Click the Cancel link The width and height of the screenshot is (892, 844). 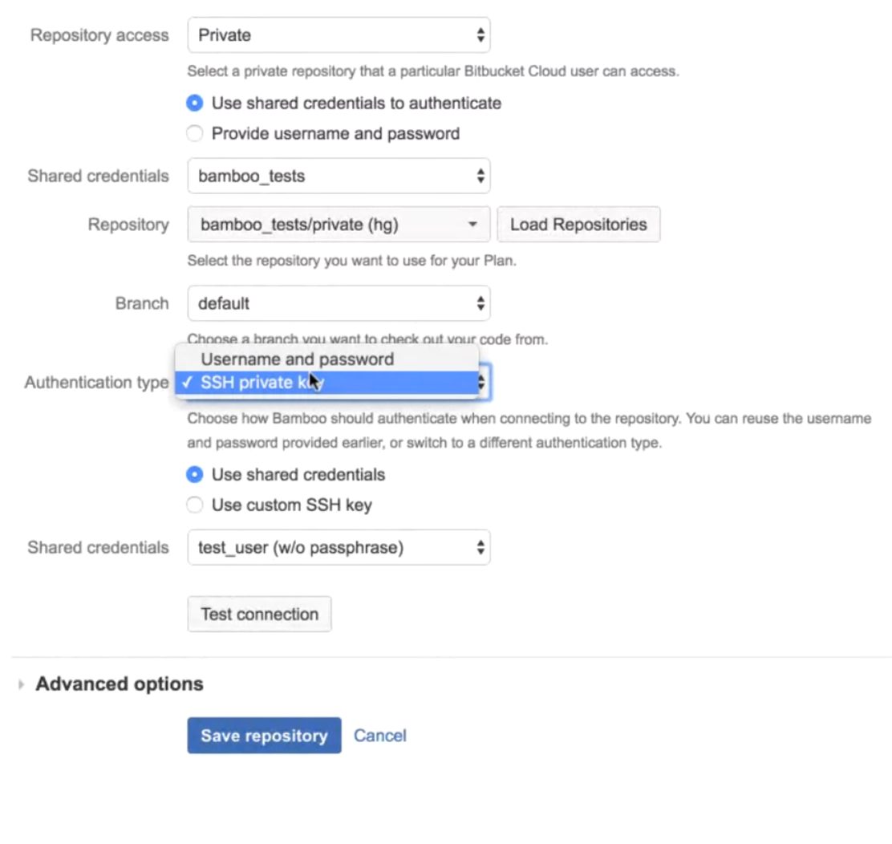tap(379, 735)
